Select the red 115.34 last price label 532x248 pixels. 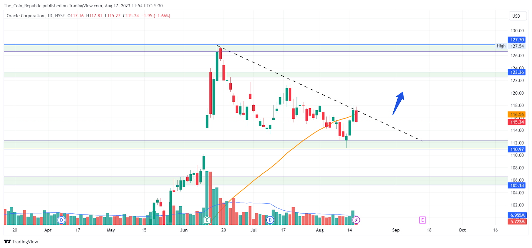point(517,122)
